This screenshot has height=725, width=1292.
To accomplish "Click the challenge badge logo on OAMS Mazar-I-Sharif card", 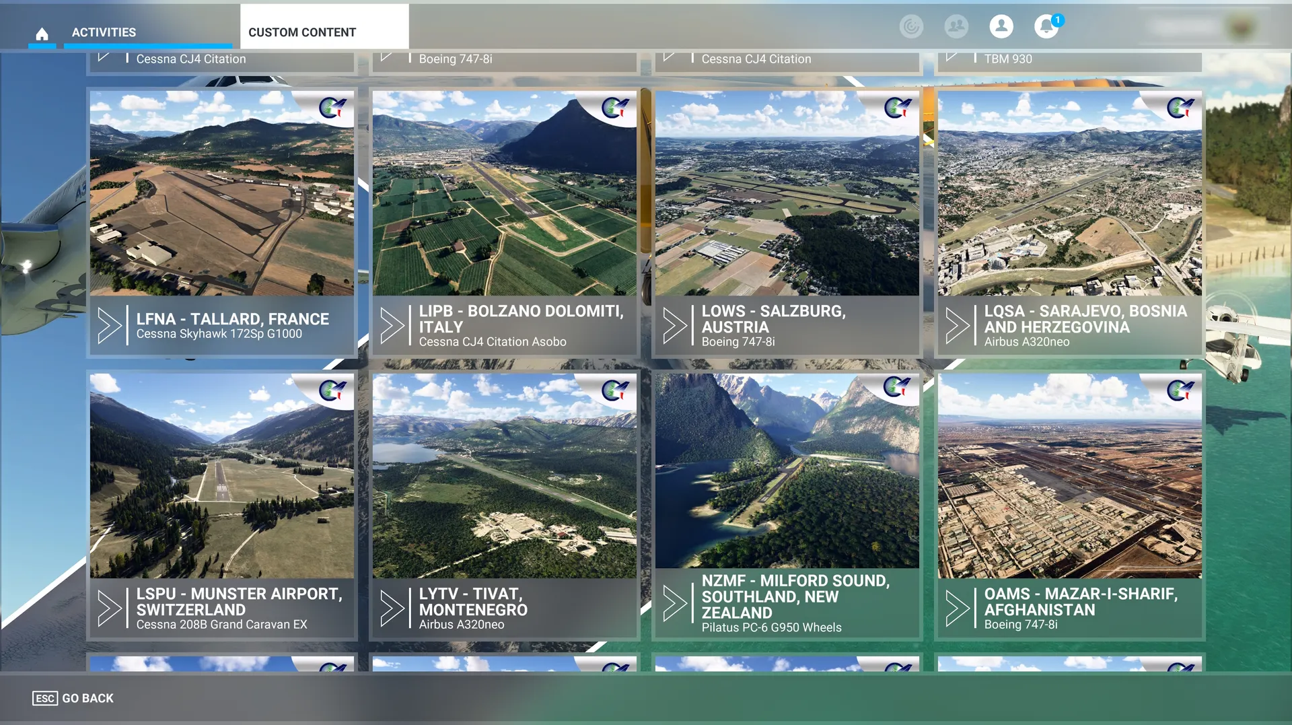I will 1180,390.
